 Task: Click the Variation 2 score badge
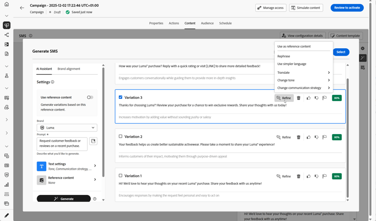pos(337,137)
